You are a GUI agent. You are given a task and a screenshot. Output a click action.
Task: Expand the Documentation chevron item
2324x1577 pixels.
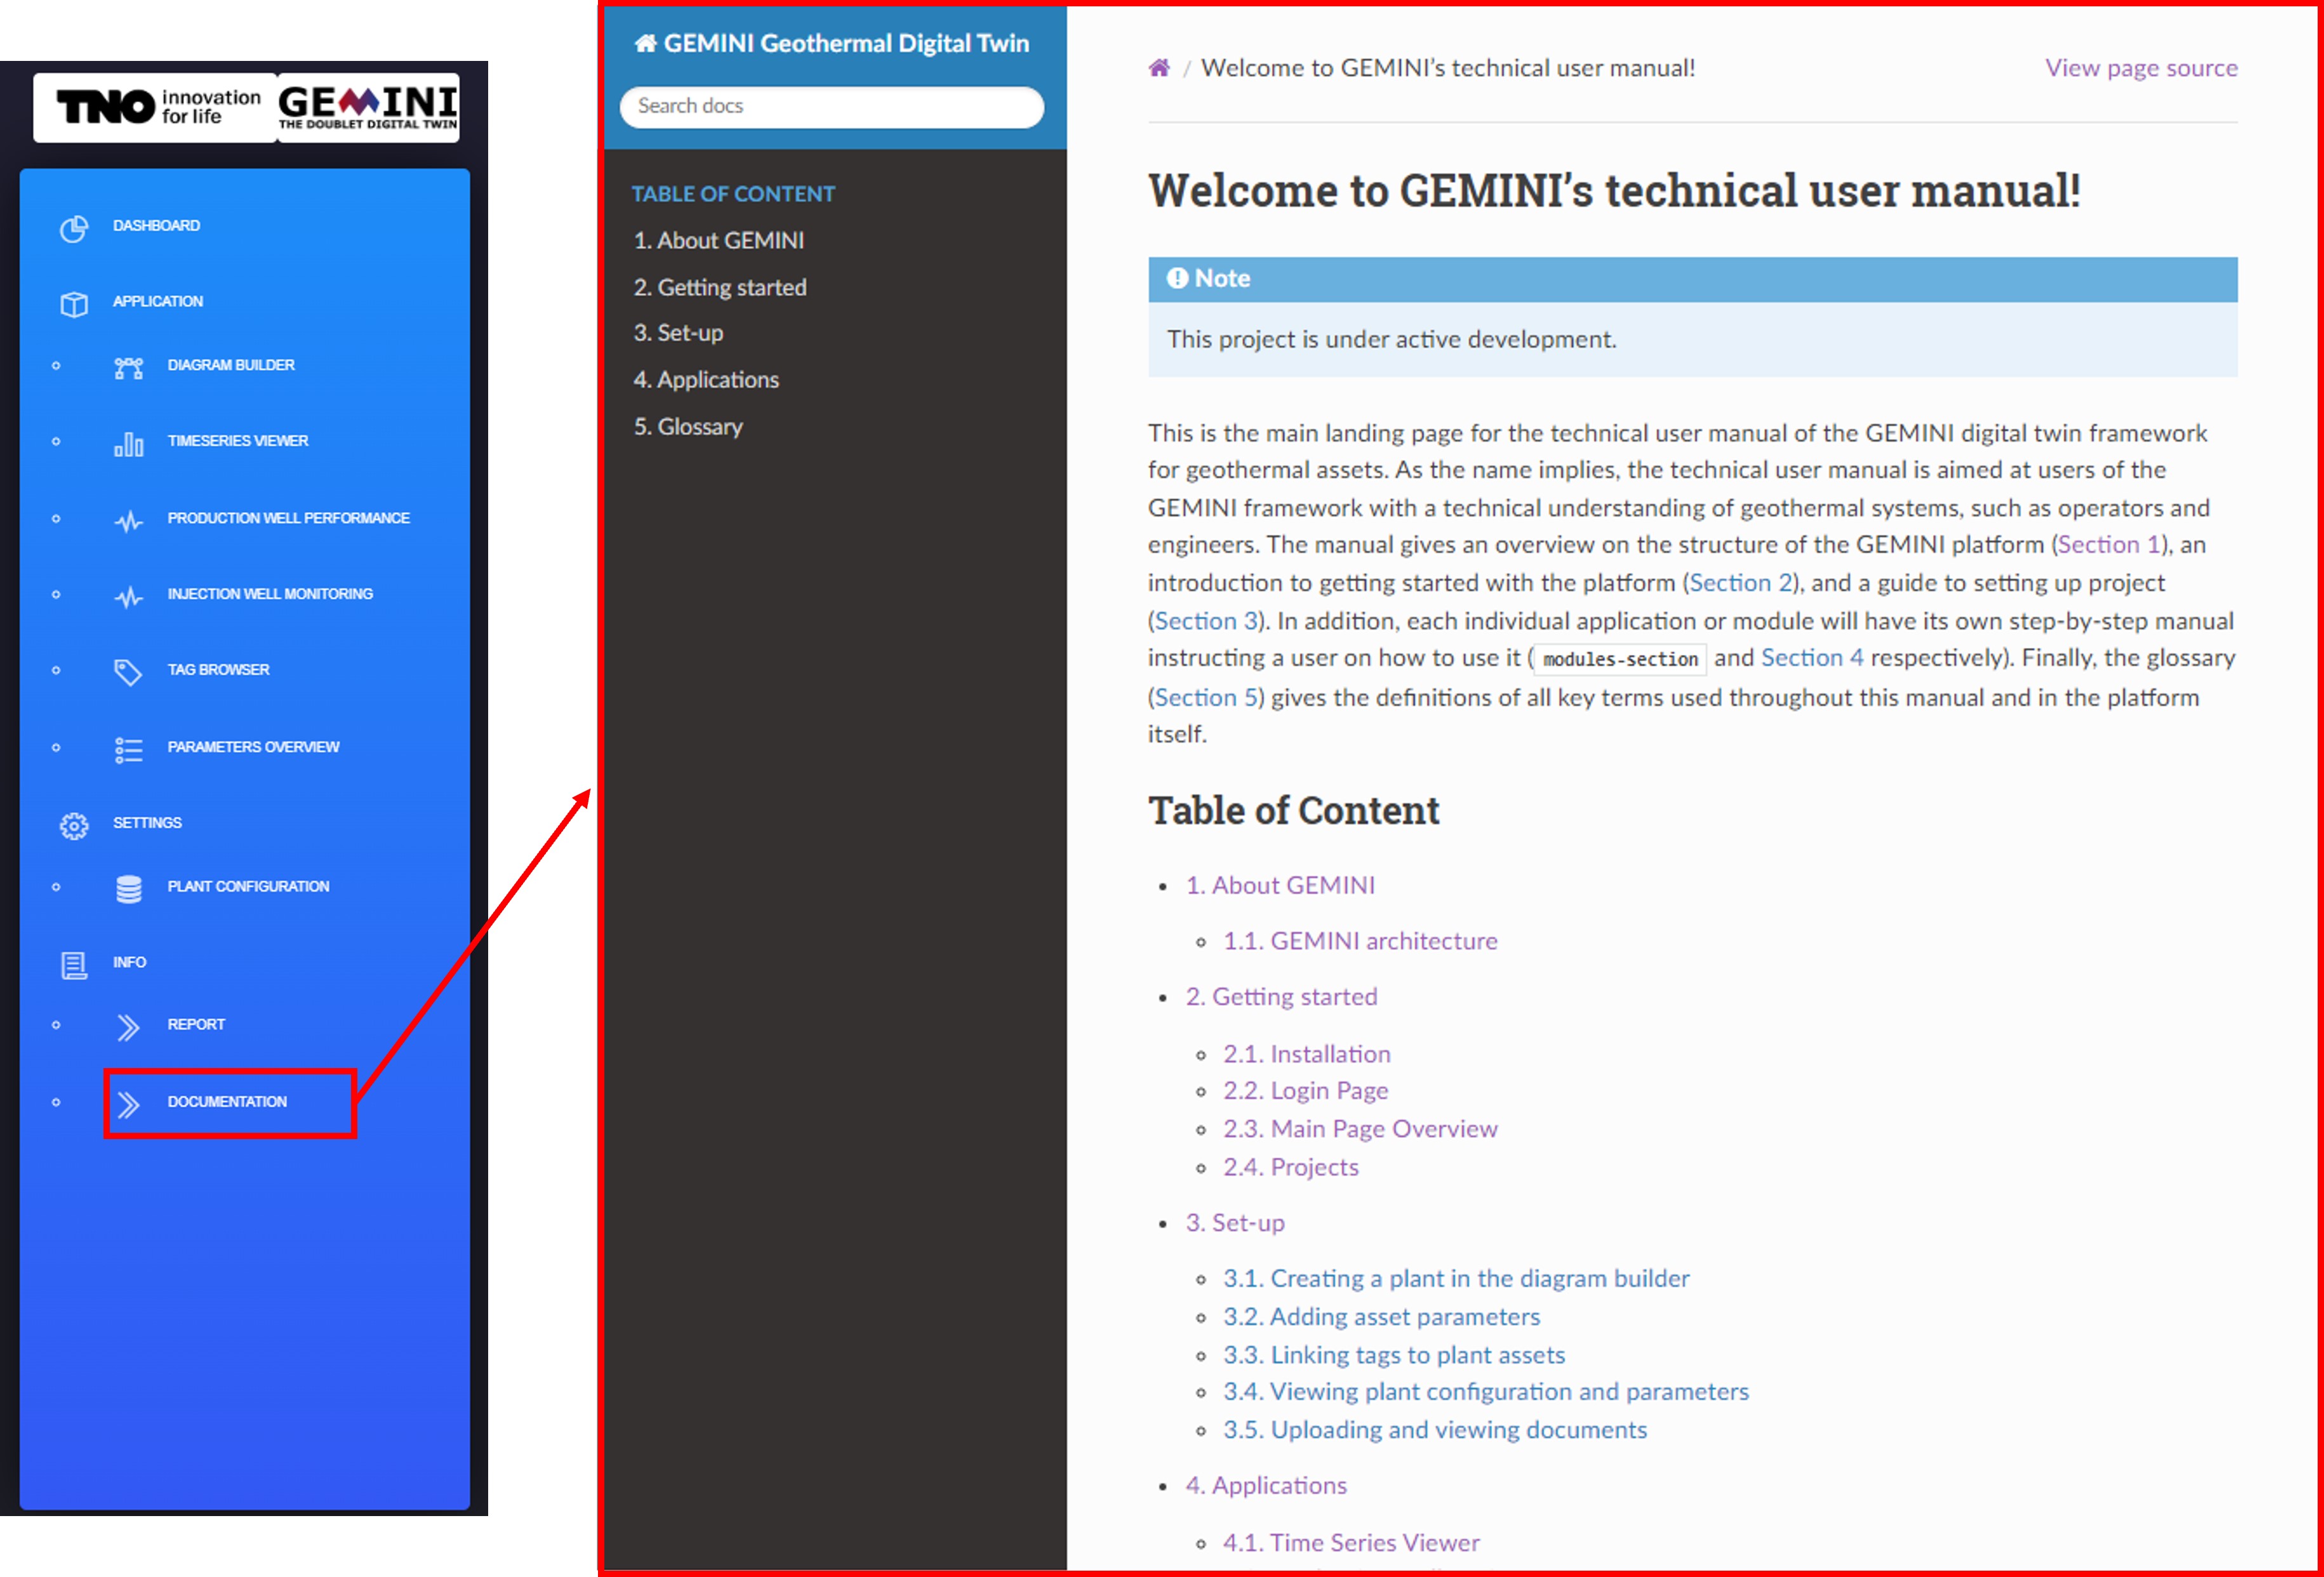pos(128,1104)
